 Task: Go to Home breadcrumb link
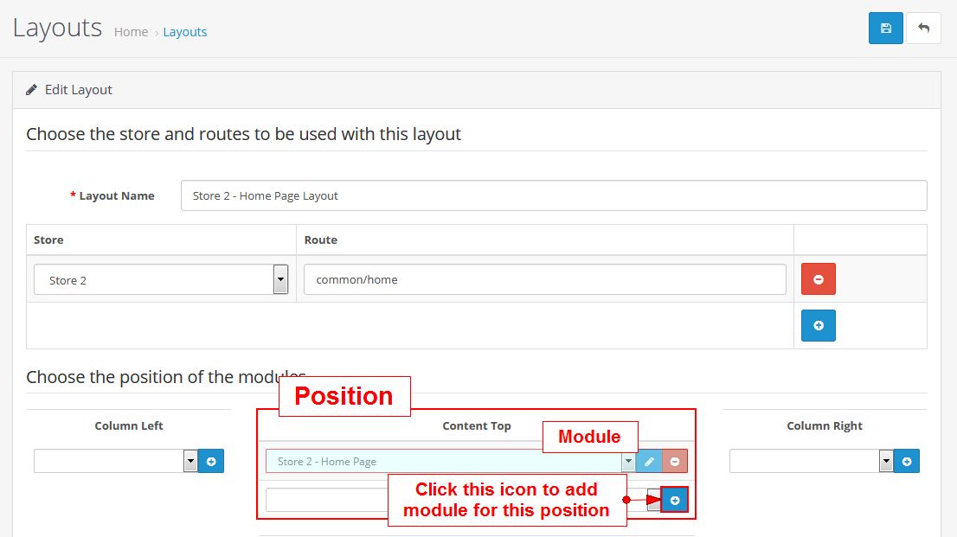(132, 32)
